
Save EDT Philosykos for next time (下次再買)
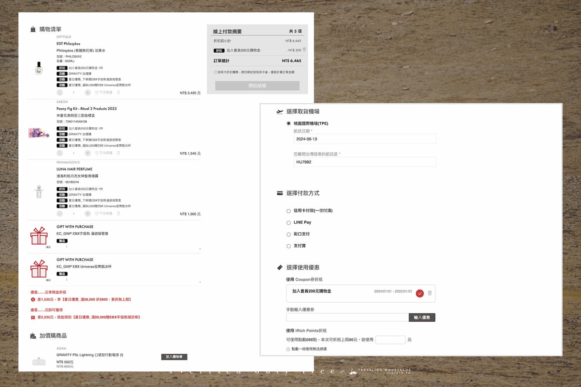point(104,92)
